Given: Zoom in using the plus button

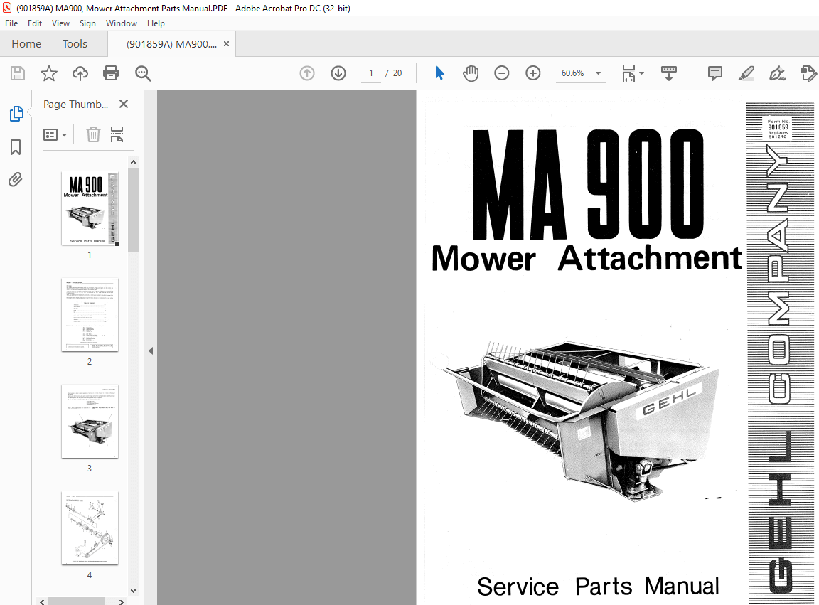Looking at the screenshot, I should pos(532,73).
